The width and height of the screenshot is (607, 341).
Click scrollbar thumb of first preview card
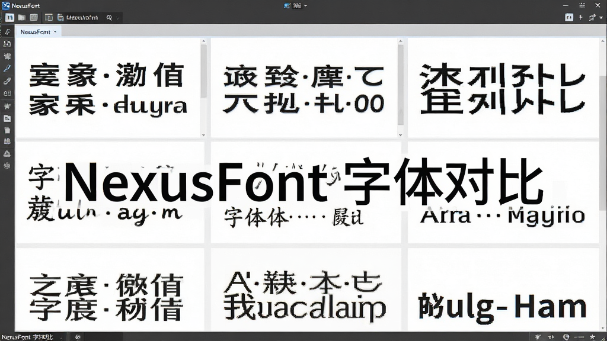(x=204, y=71)
